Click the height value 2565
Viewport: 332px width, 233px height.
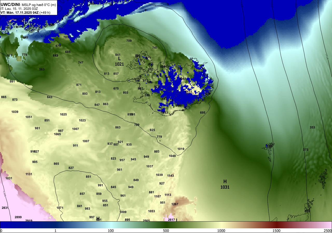(x=146, y=221)
